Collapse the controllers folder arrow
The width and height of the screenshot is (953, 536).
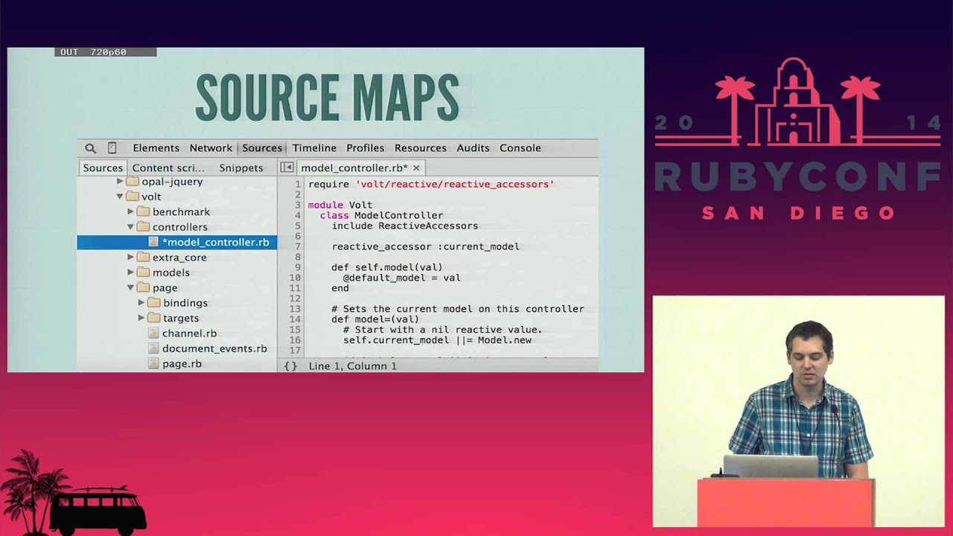click(x=130, y=227)
